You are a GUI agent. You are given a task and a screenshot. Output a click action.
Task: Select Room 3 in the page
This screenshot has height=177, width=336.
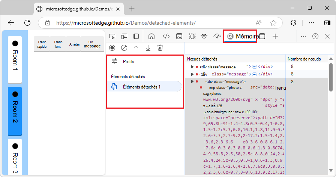[15, 157]
